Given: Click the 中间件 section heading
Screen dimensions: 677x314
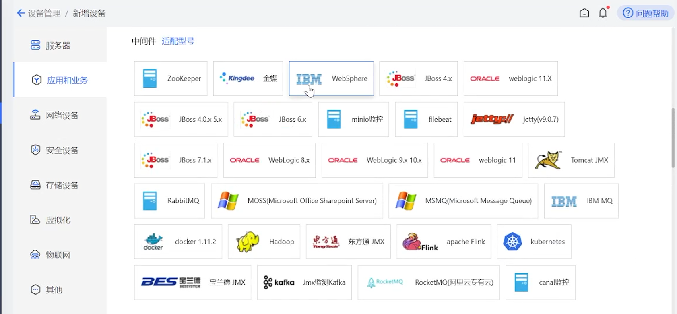Looking at the screenshot, I should pyautogui.click(x=143, y=41).
